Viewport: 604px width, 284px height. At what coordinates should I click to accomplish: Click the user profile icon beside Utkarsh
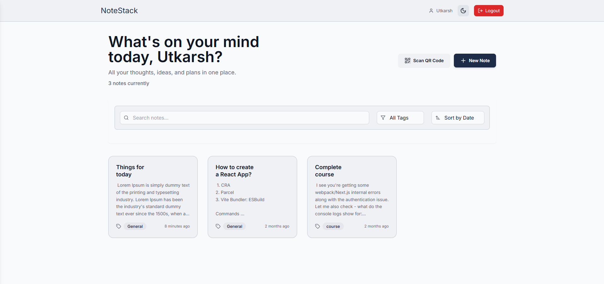[x=431, y=11]
